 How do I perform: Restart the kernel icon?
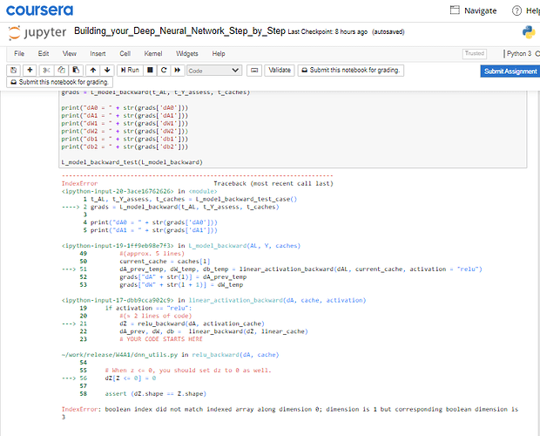click(162, 70)
